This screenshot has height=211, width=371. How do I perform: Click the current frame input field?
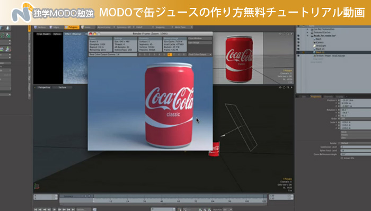pyautogui.click(x=163, y=209)
